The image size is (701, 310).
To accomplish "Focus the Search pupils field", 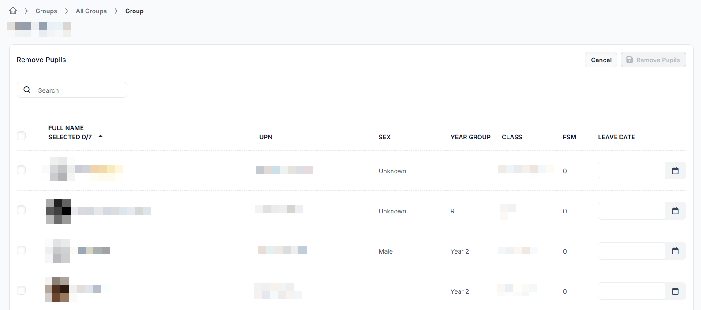I will 79,90.
